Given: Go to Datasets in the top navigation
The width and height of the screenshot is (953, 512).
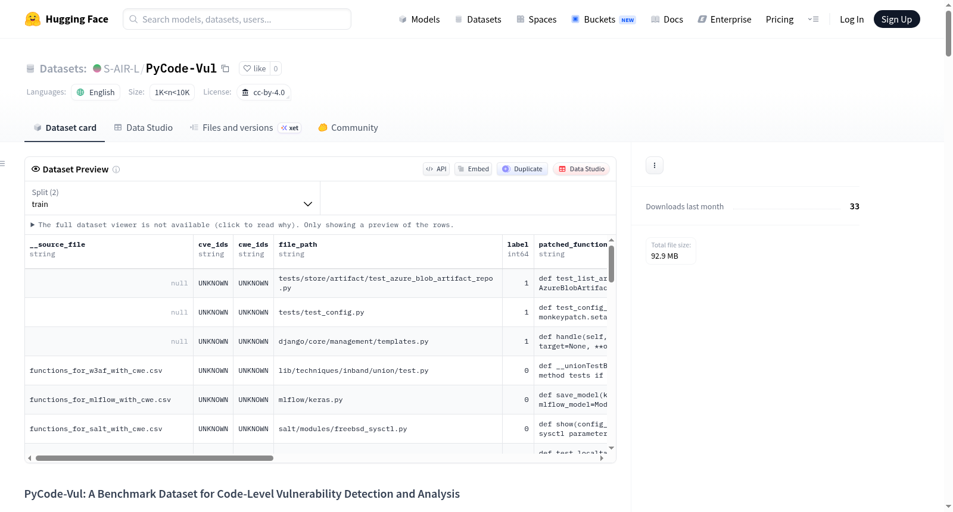Looking at the screenshot, I should tap(478, 19).
